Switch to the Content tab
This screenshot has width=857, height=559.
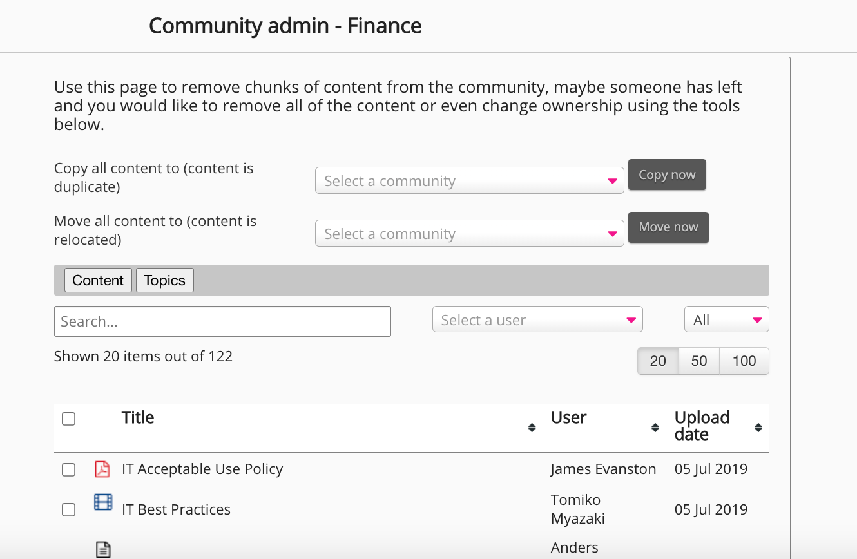click(98, 281)
